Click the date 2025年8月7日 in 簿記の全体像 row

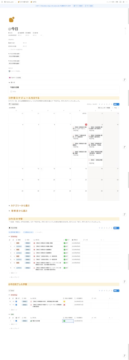78,321
